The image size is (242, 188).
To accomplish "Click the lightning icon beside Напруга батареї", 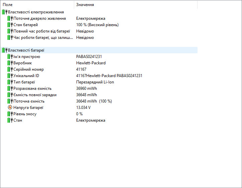I will [10, 108].
